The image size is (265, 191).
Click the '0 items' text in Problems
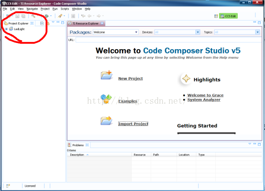(x=71, y=150)
